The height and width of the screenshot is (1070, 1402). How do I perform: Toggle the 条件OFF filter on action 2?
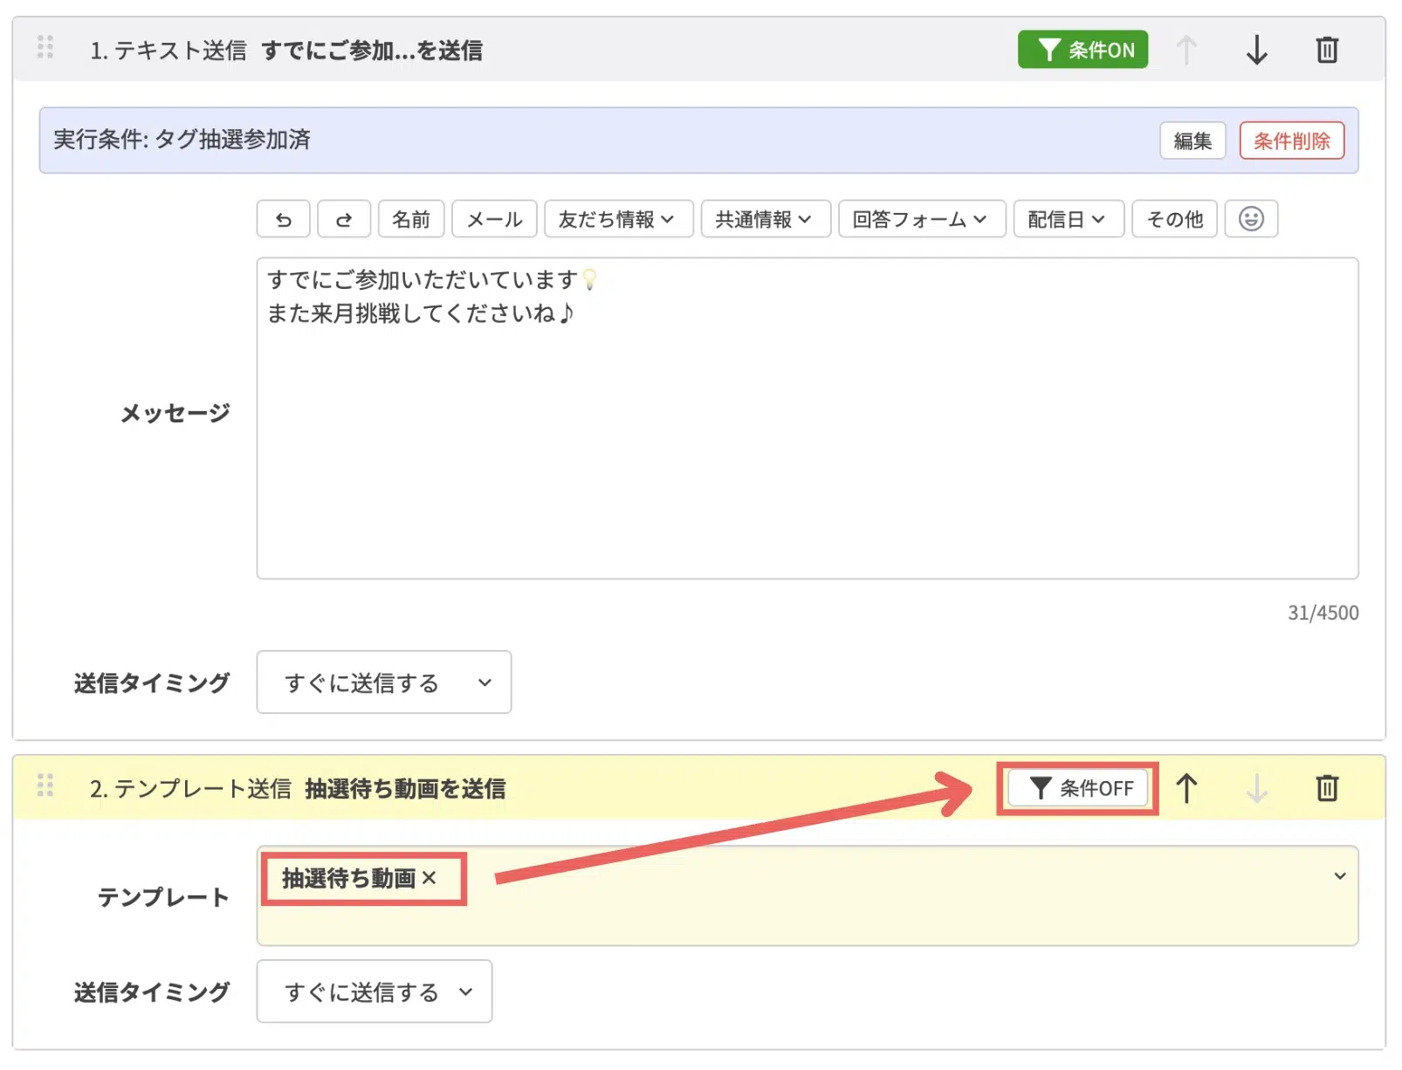pyautogui.click(x=1079, y=788)
